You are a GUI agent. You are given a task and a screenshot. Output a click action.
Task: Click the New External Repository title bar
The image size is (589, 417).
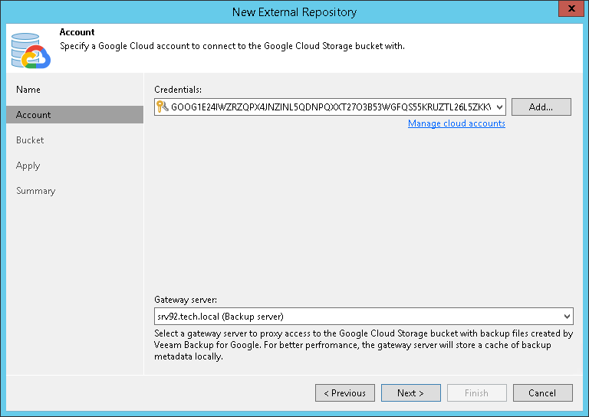point(294,11)
